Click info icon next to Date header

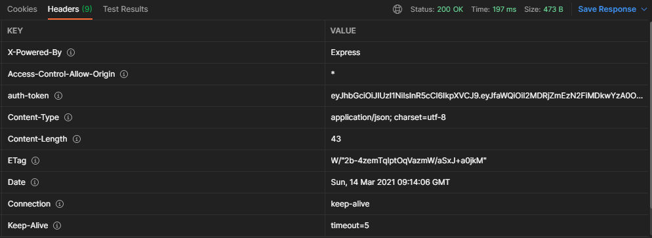[35, 182]
